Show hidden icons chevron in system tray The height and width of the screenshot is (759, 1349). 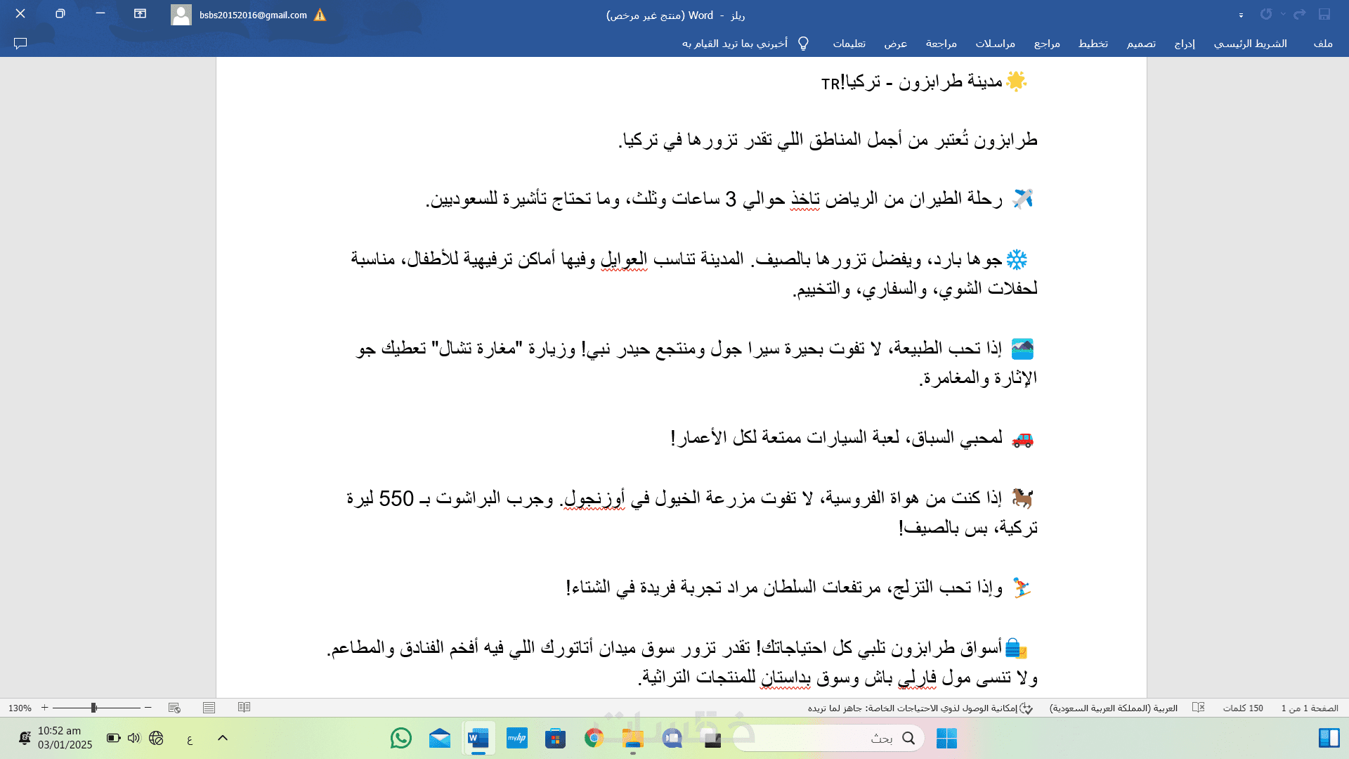click(223, 738)
